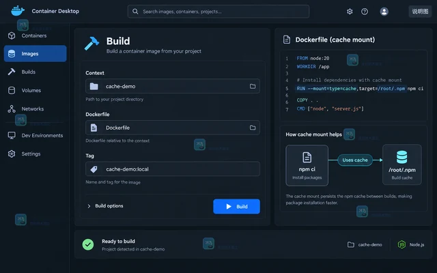Screen dimensions: 437x273
Task: Click 'Path to your project directory' hint
Action: [114, 99]
